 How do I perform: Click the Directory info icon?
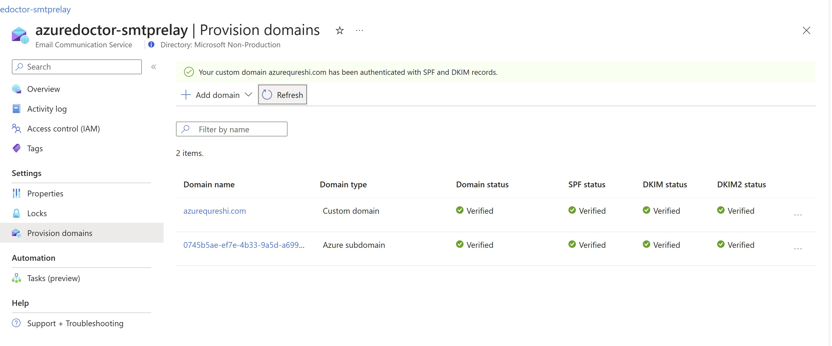click(x=151, y=45)
